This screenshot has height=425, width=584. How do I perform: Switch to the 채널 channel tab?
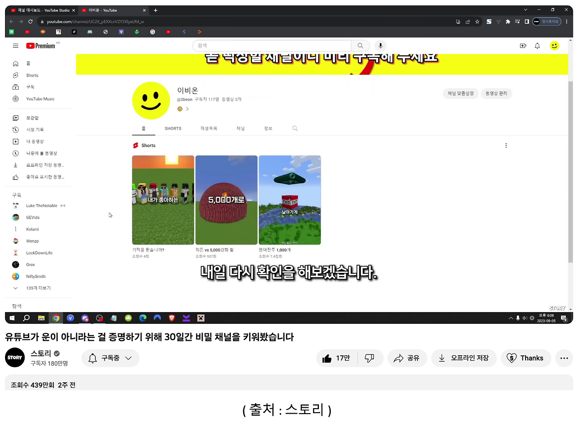click(240, 128)
